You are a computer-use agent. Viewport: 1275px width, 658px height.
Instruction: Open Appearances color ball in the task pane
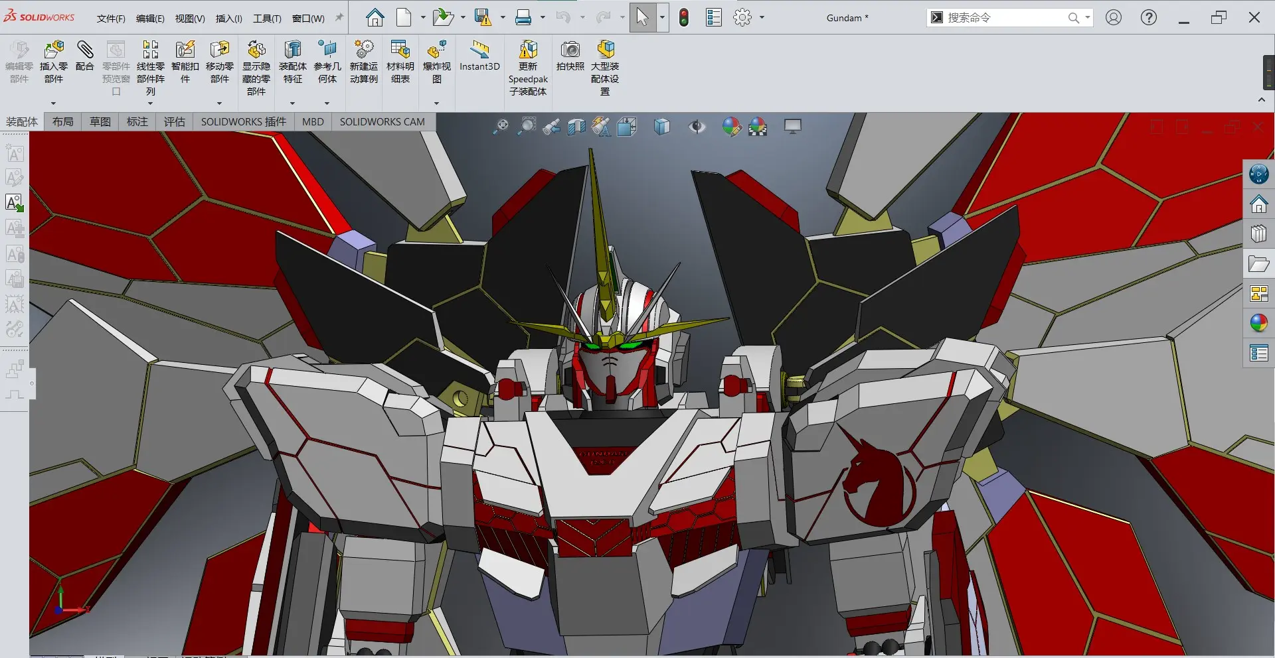(1259, 324)
